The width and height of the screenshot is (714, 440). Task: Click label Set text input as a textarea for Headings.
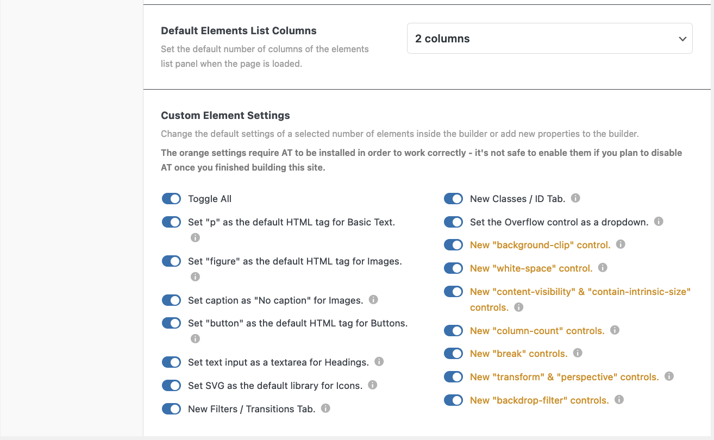coord(279,362)
